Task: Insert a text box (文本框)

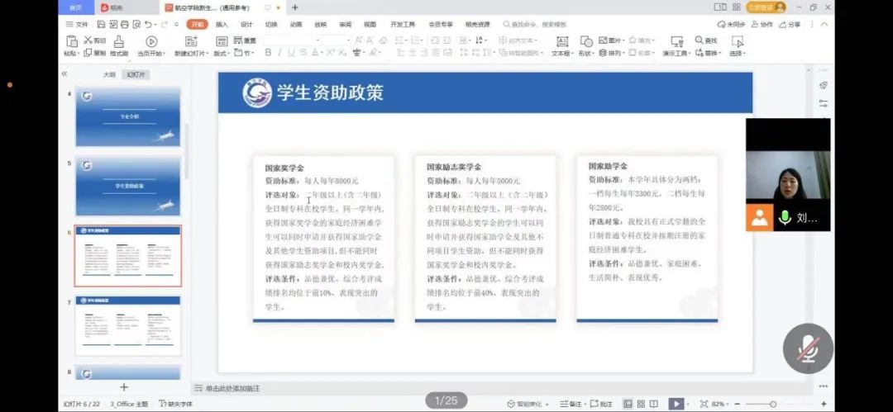Action: click(562, 41)
